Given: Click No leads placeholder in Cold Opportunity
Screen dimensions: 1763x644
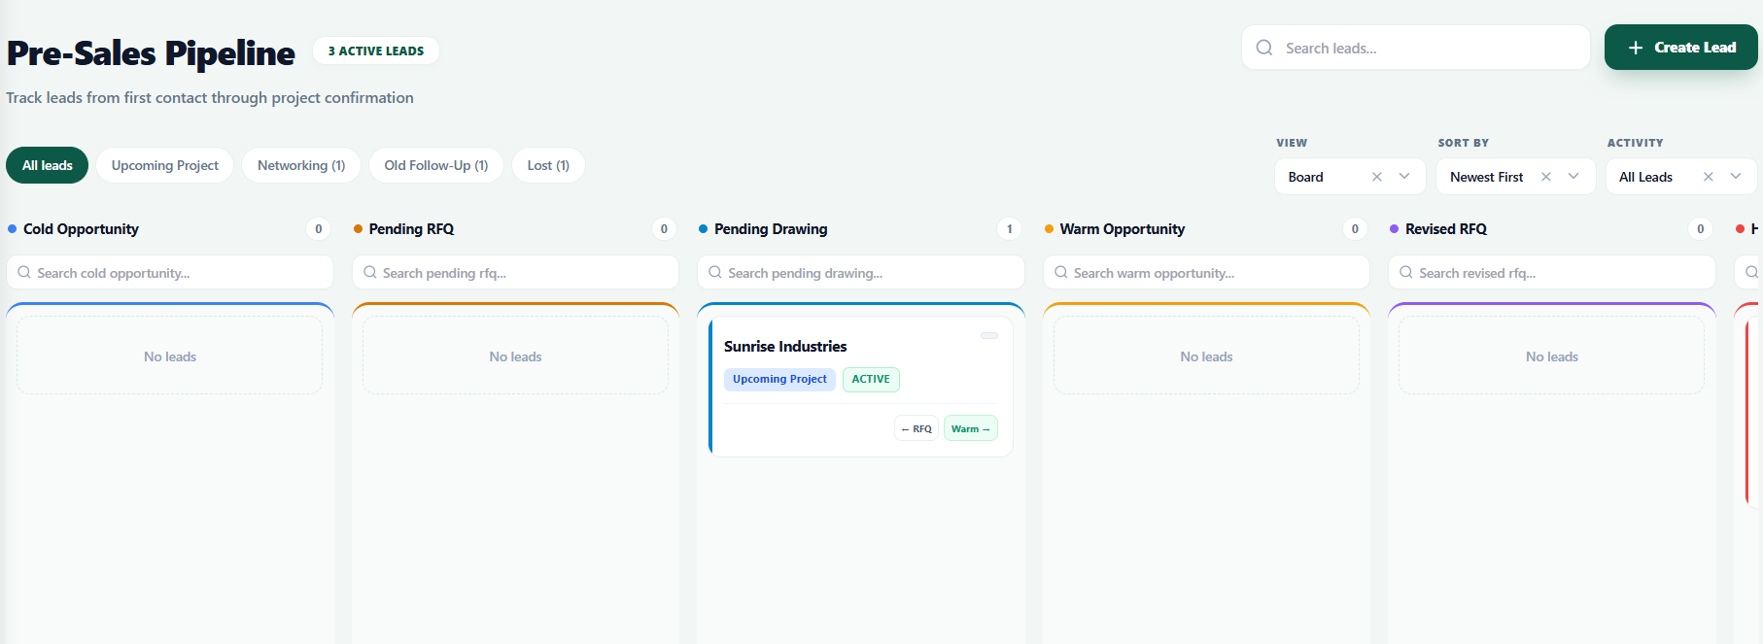Looking at the screenshot, I should [x=170, y=356].
